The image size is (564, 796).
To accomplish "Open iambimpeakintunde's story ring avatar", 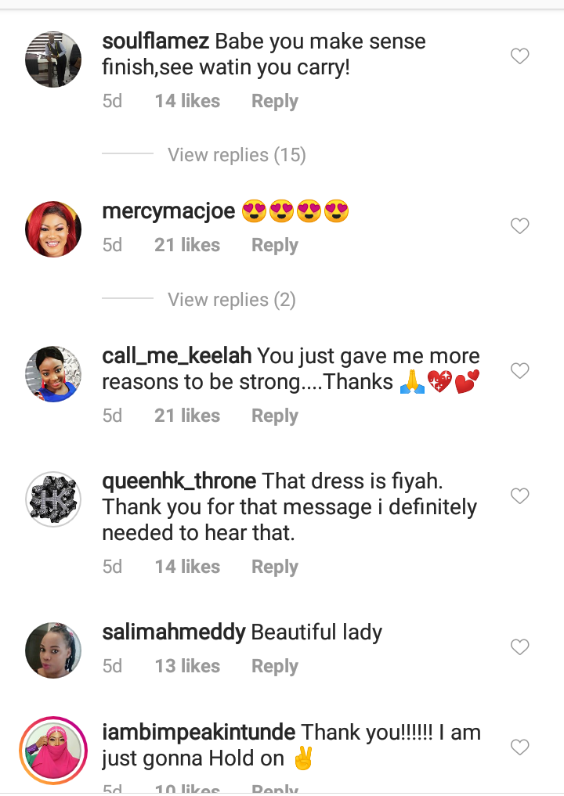I will (x=53, y=750).
